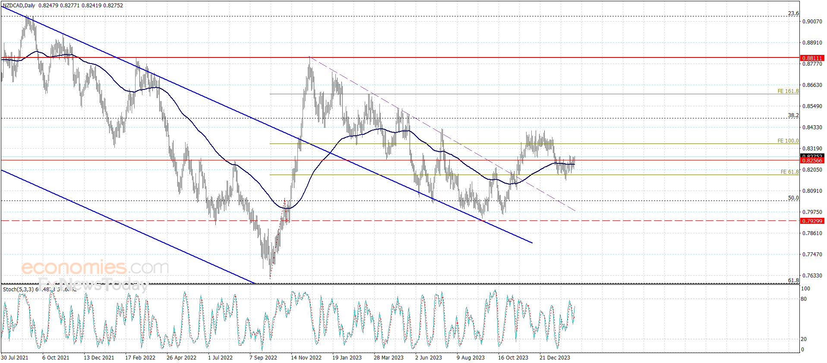Click the red 0.79299 price tag

click(812, 221)
